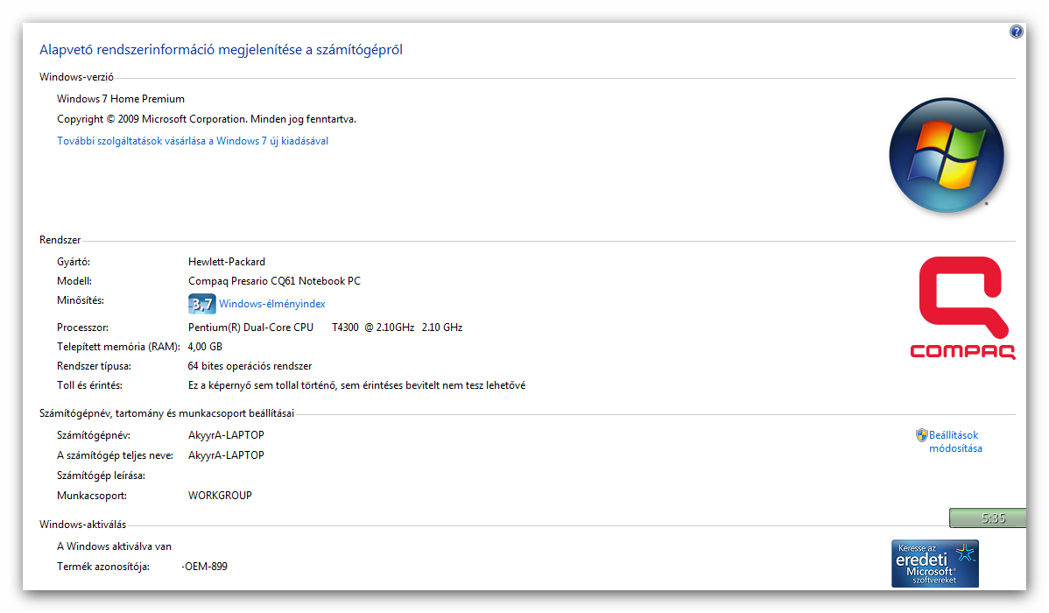Open További szolgáltatások vásárlása link
Screen dimensions: 1049x613
[193, 141]
